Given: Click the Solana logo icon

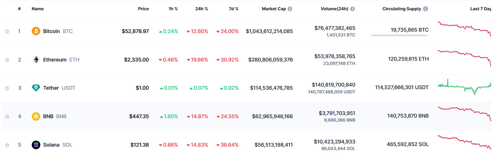Looking at the screenshot, I should point(36,145).
